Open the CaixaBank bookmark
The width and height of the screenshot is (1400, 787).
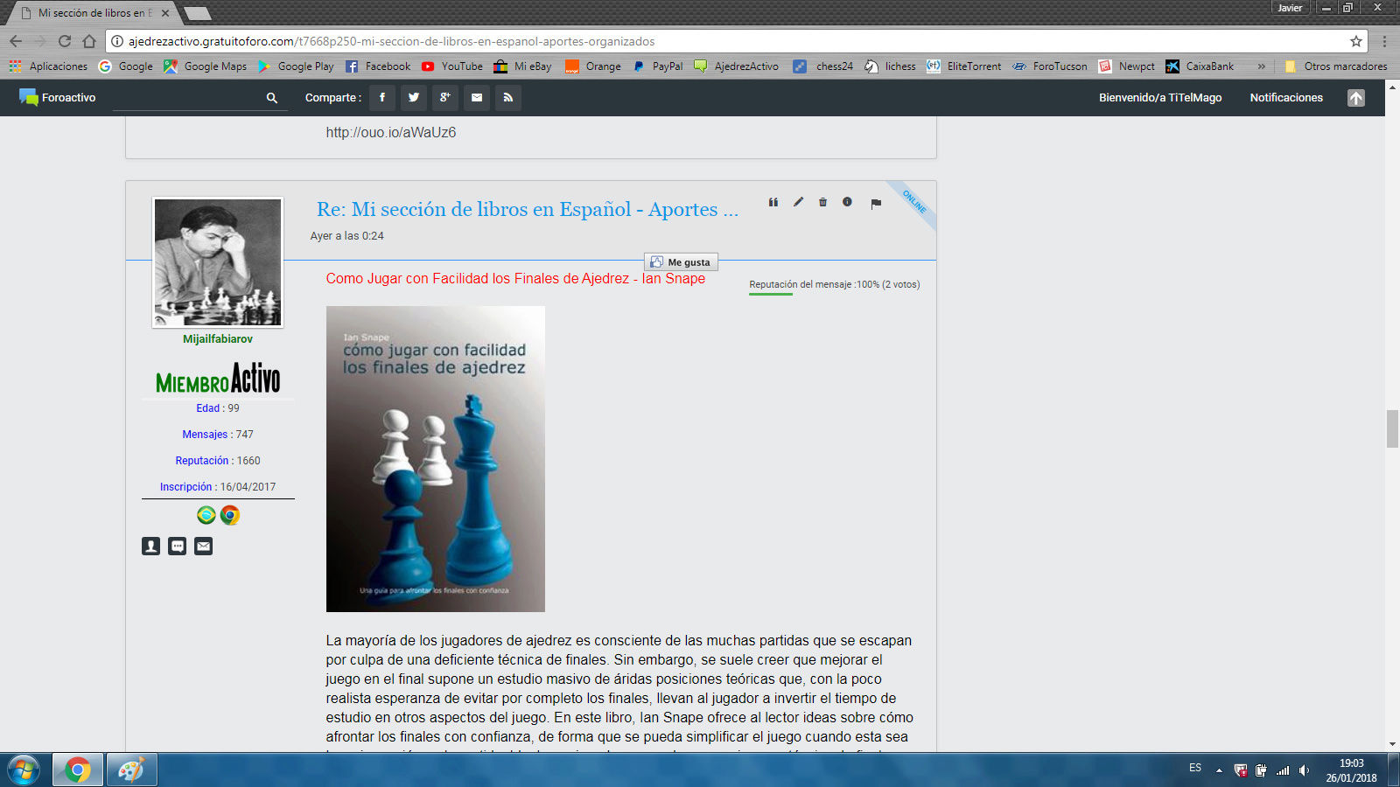[1200, 66]
